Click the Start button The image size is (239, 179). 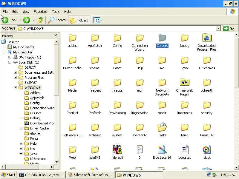(8, 175)
